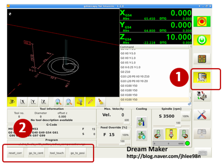Select the auto mode machine icon
The height and width of the screenshot is (168, 224).
click(202, 96)
